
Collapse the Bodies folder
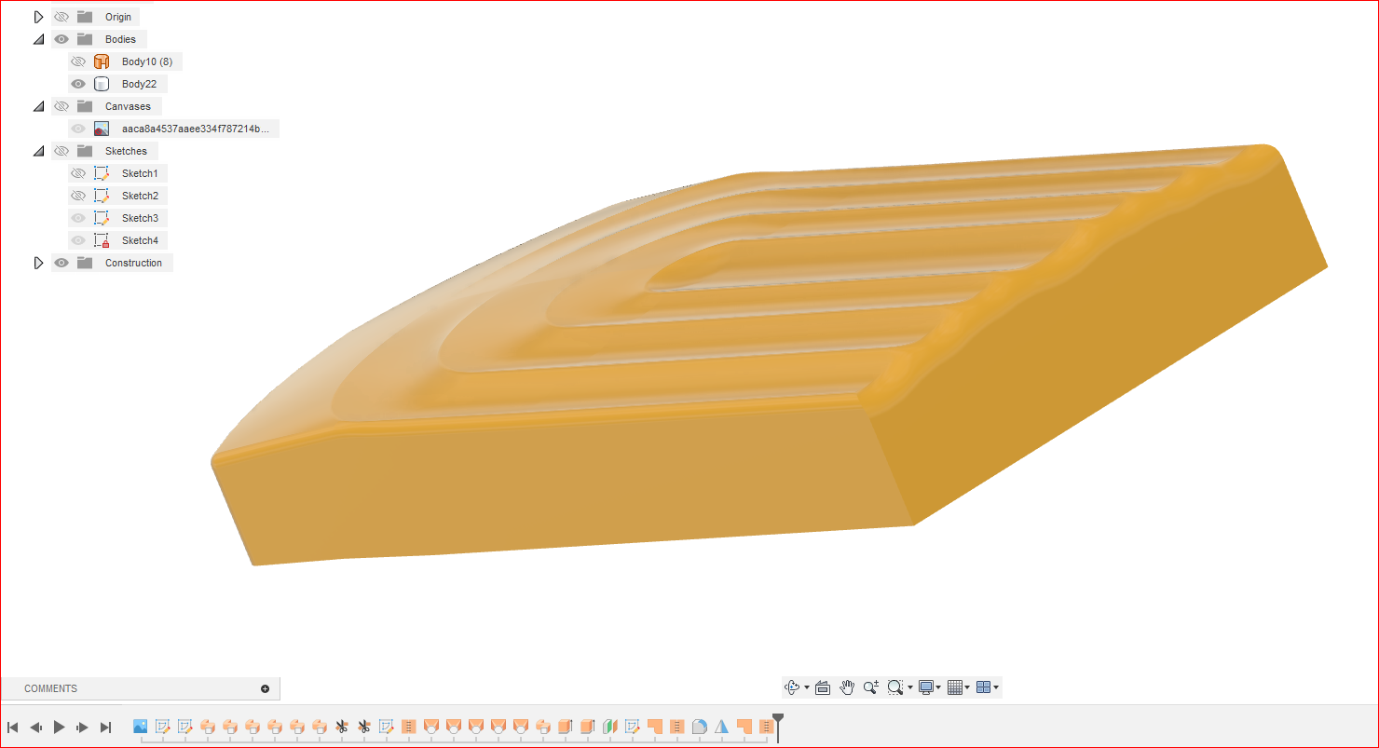(38, 38)
